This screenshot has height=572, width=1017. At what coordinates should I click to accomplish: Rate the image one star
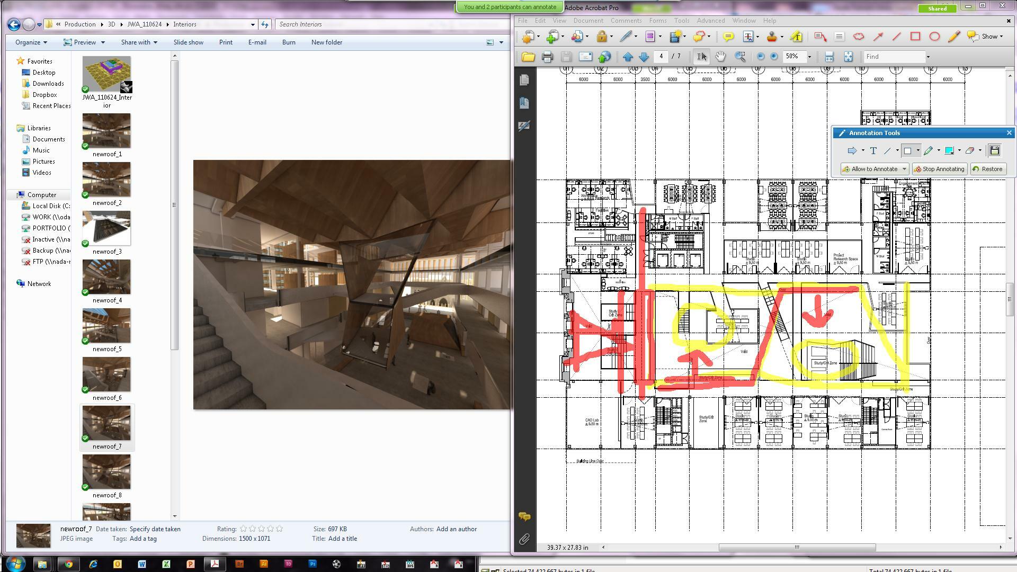(243, 529)
